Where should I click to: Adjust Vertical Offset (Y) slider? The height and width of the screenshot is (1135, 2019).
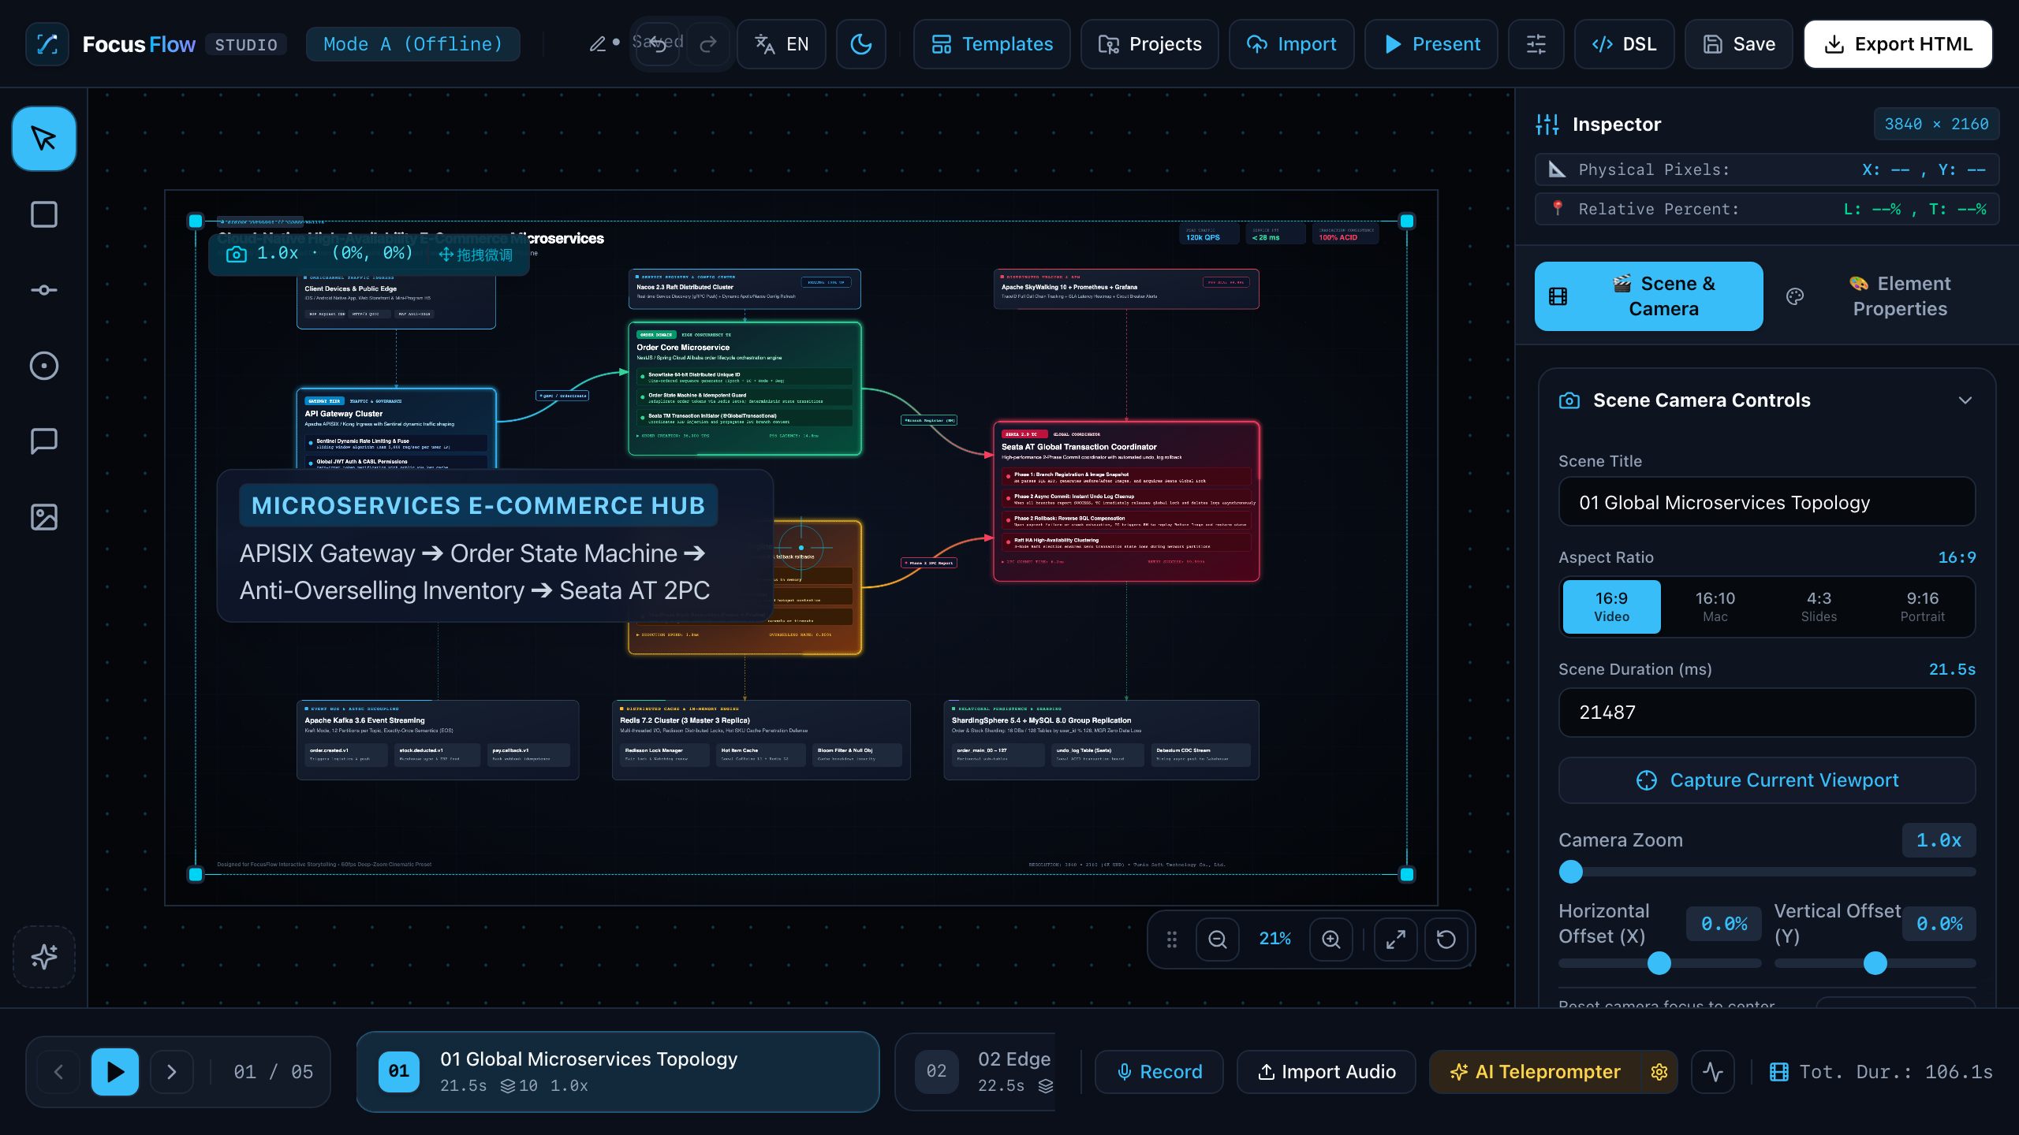pyautogui.click(x=1875, y=963)
